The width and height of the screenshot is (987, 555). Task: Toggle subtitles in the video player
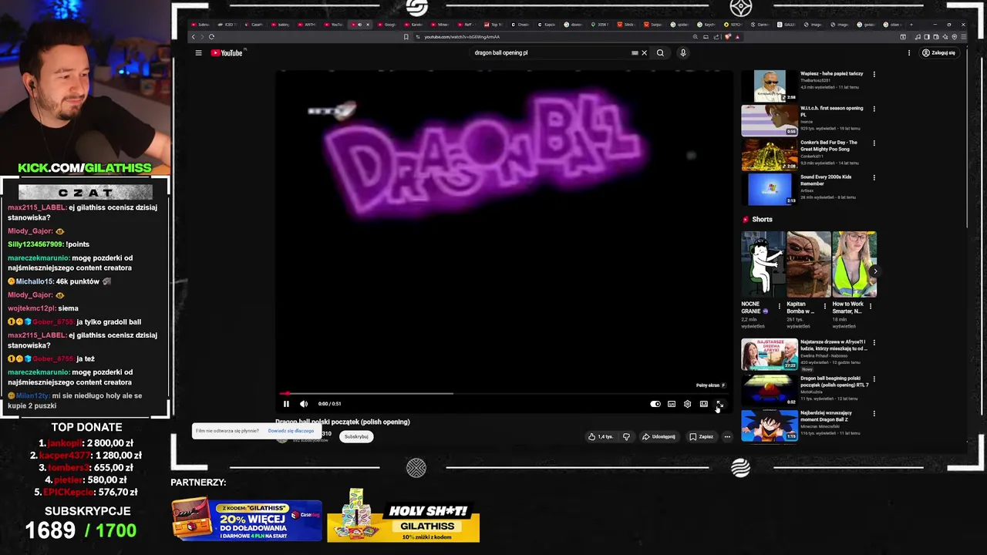(x=672, y=404)
